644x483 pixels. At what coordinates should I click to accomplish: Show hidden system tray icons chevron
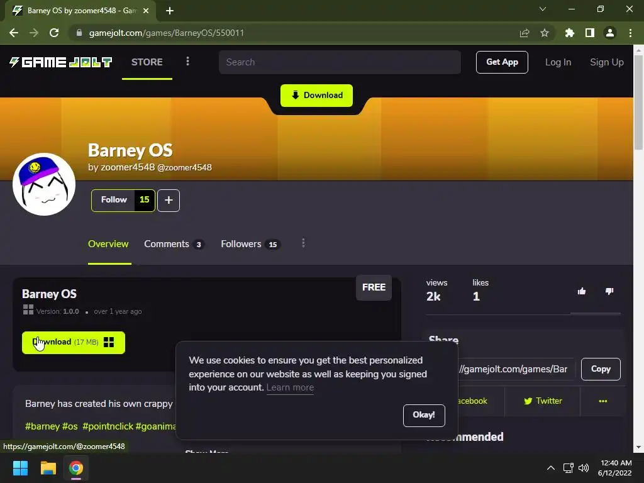tap(551, 468)
